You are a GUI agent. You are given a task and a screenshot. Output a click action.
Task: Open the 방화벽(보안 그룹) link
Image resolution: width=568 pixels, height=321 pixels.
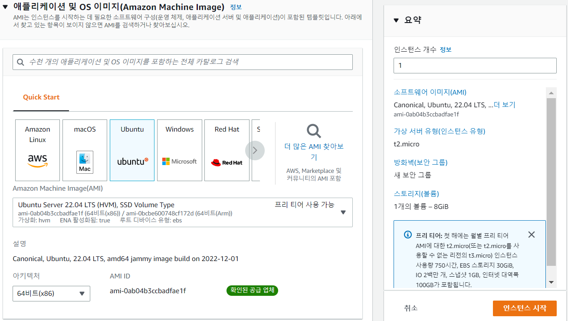[420, 162]
